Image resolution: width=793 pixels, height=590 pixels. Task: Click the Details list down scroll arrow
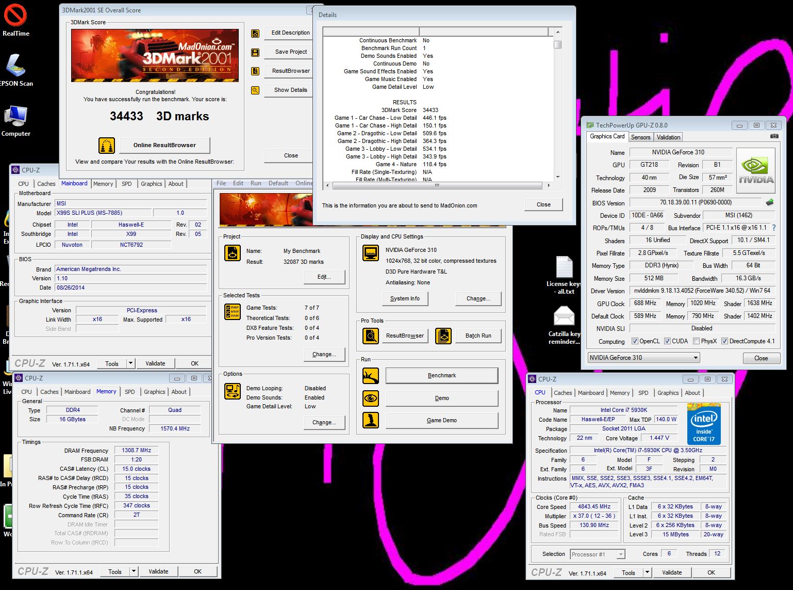(x=557, y=177)
